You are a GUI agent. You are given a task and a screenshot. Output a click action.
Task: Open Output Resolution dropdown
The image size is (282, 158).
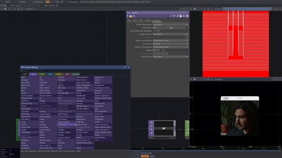(171, 25)
